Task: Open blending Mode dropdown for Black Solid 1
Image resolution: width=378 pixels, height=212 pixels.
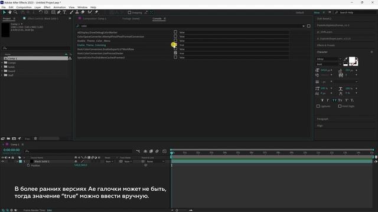Action: coord(109,161)
